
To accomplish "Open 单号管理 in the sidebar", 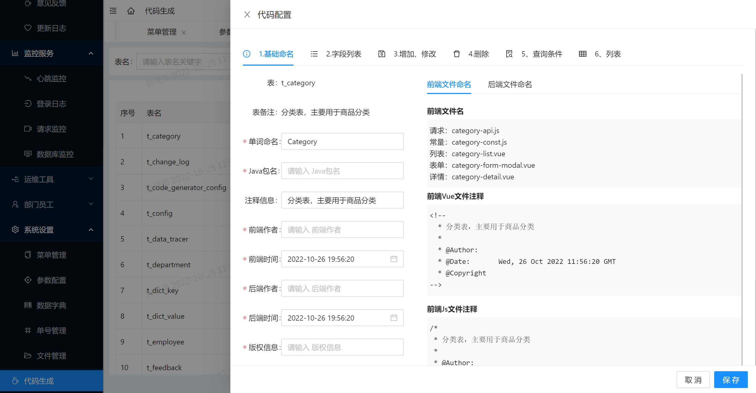I will tap(51, 331).
